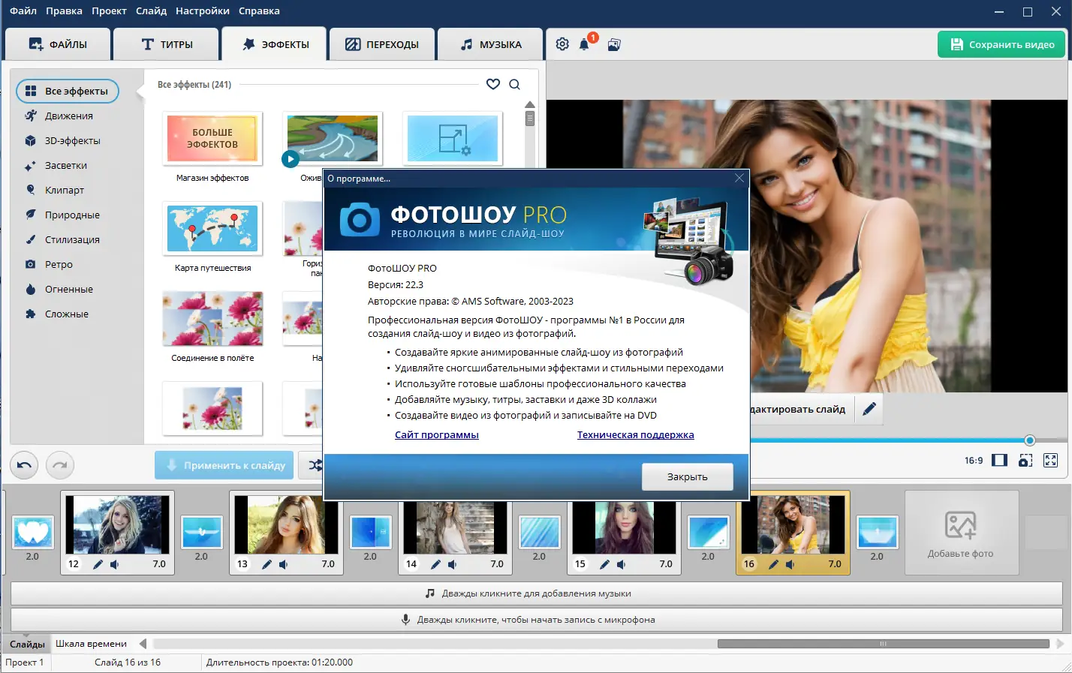Click the pencil edit icon on slide 12
Image resolution: width=1072 pixels, height=673 pixels.
(98, 564)
